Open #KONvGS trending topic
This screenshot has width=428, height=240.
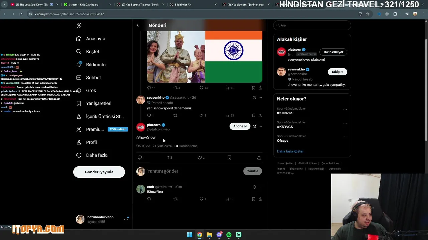click(285, 113)
